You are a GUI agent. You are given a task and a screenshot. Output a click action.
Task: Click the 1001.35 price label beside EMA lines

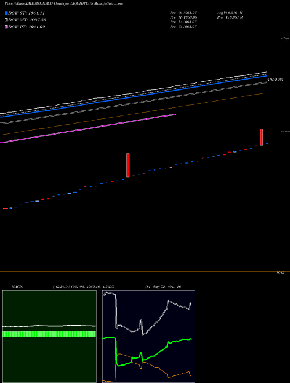275,80
